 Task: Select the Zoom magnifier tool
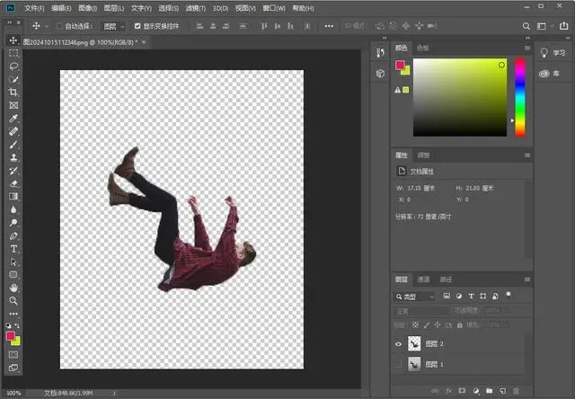point(13,300)
